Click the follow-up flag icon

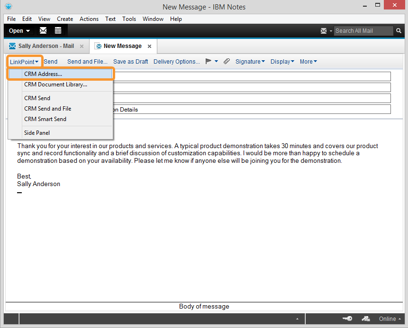coord(208,61)
